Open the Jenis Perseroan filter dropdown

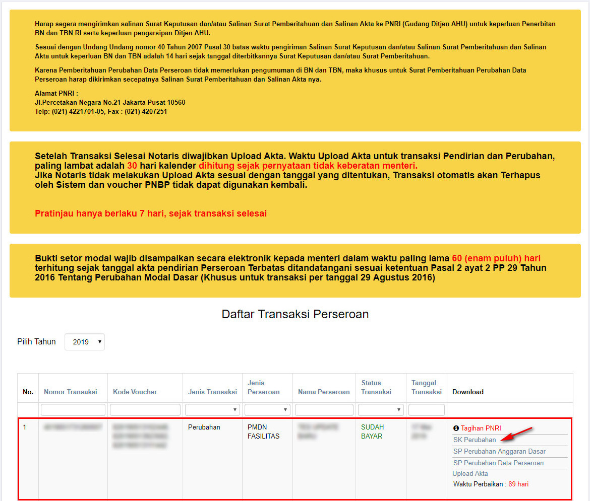(267, 410)
